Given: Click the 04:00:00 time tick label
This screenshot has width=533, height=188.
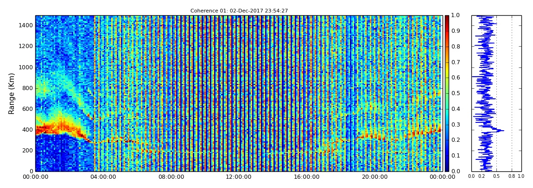Looking at the screenshot, I should click(x=102, y=177).
